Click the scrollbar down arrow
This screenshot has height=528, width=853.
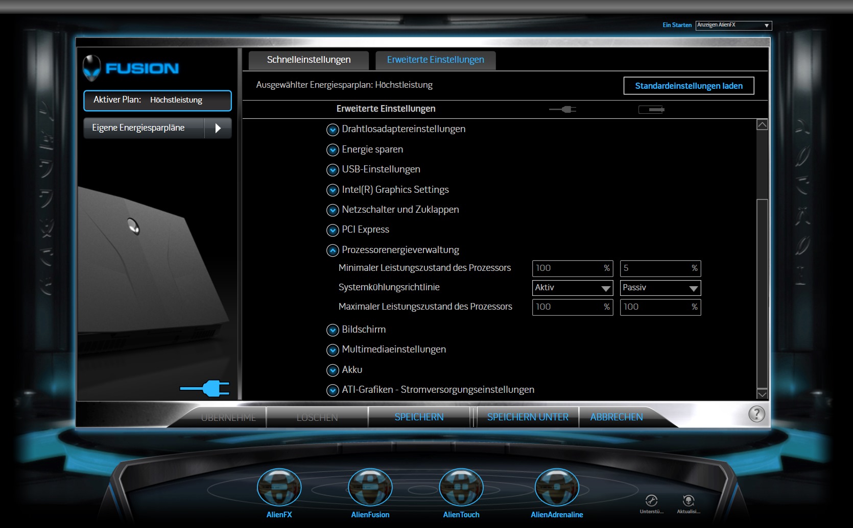click(762, 394)
